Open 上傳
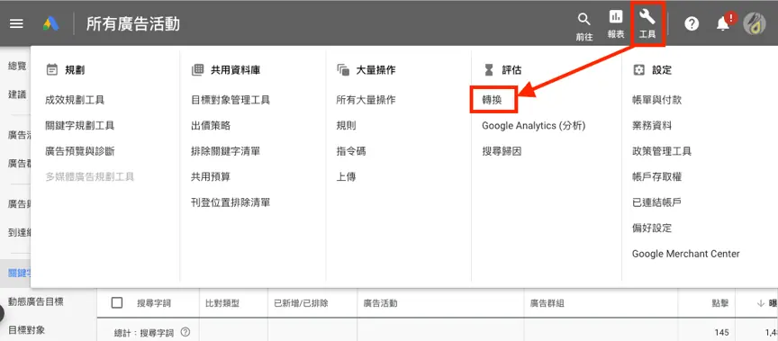Screen dimensions: 778x341 [x=347, y=176]
